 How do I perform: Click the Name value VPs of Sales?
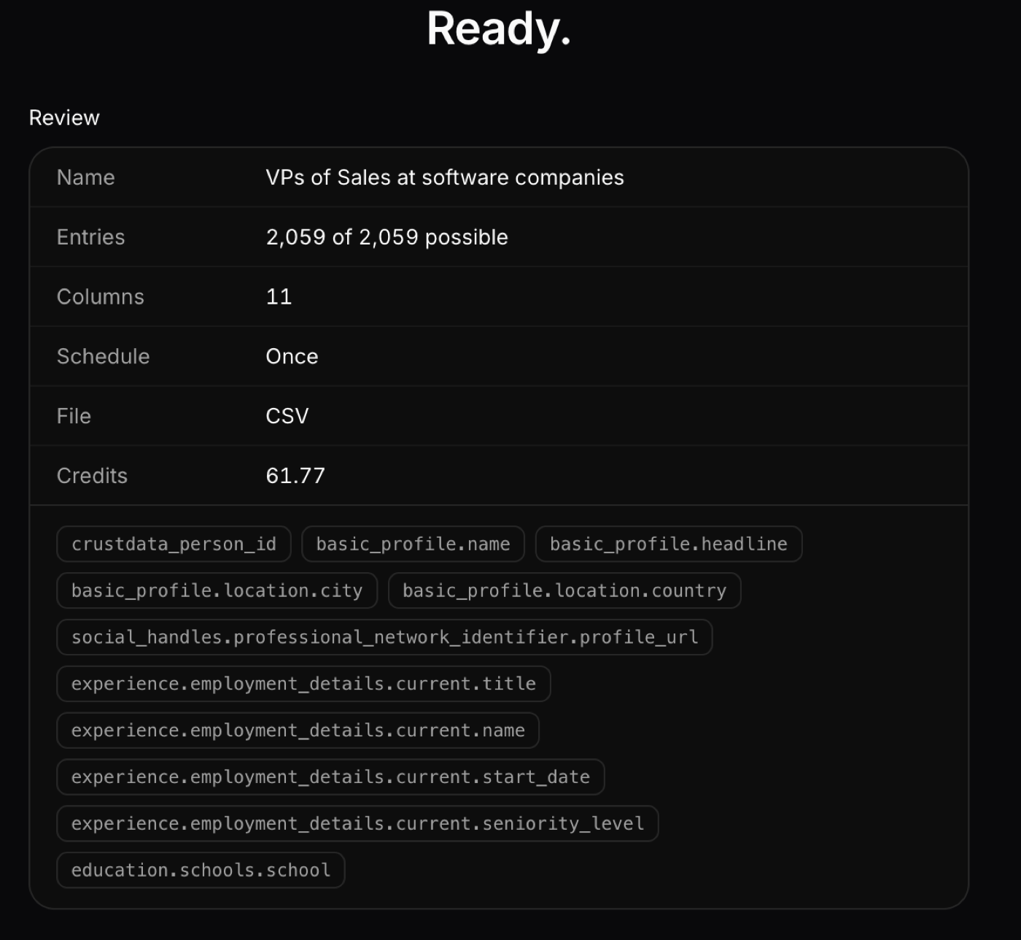pos(445,177)
